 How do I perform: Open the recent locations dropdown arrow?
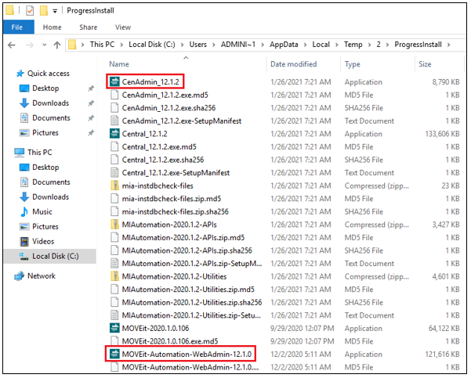45,45
